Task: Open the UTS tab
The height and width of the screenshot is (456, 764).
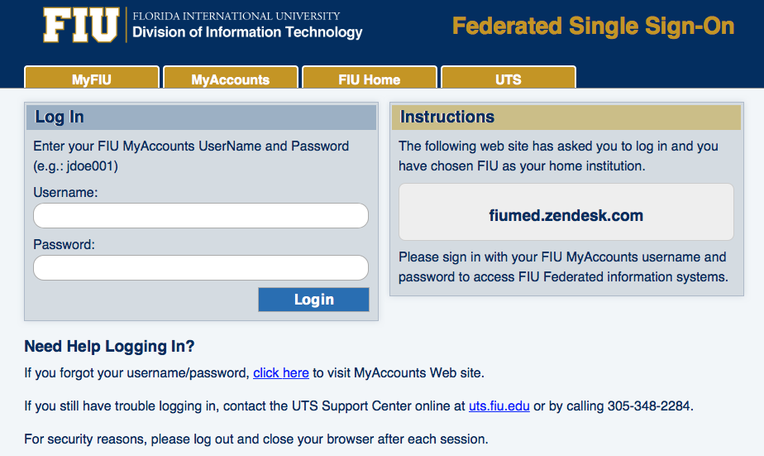Action: click(509, 77)
